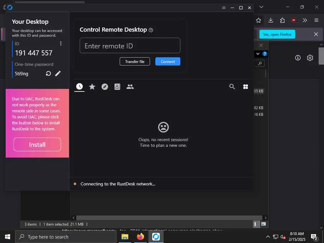The width and height of the screenshot is (324, 243).
Task: Switch File Explorer to details view
Action: tap(255, 224)
